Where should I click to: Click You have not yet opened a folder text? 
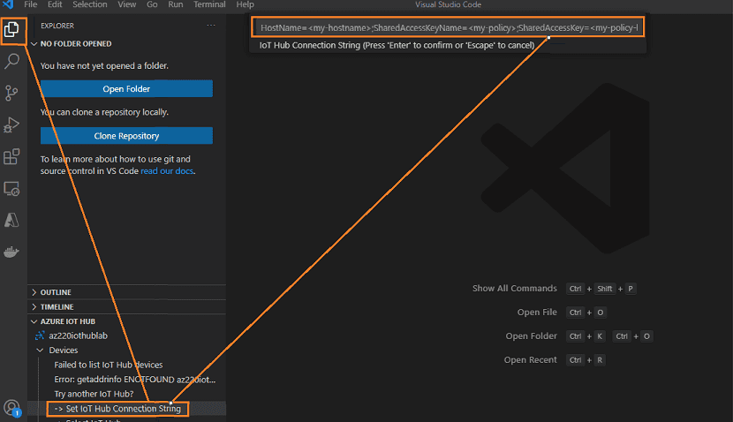click(x=104, y=66)
